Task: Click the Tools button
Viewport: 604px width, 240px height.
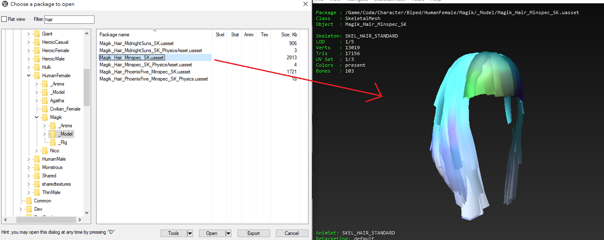Action: coord(173,233)
